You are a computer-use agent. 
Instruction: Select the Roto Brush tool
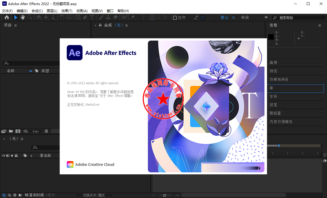tap(124, 17)
